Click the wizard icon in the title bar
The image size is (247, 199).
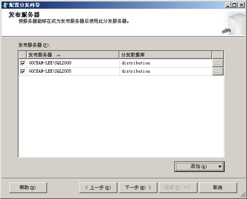[5, 5]
